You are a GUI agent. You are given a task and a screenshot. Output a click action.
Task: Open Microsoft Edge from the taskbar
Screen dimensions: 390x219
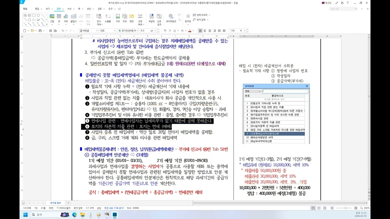[x=74, y=214]
